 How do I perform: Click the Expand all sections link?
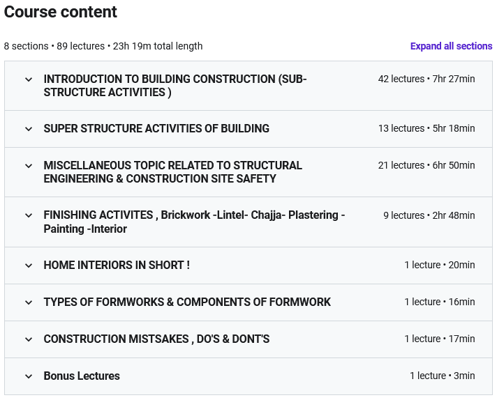point(451,46)
